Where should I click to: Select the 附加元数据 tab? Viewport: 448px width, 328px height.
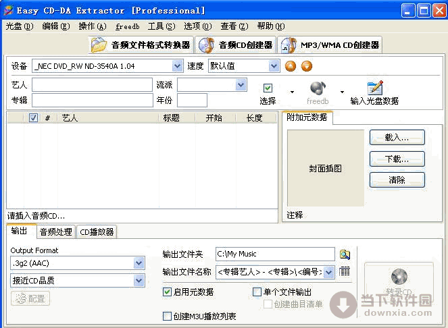[x=307, y=117]
